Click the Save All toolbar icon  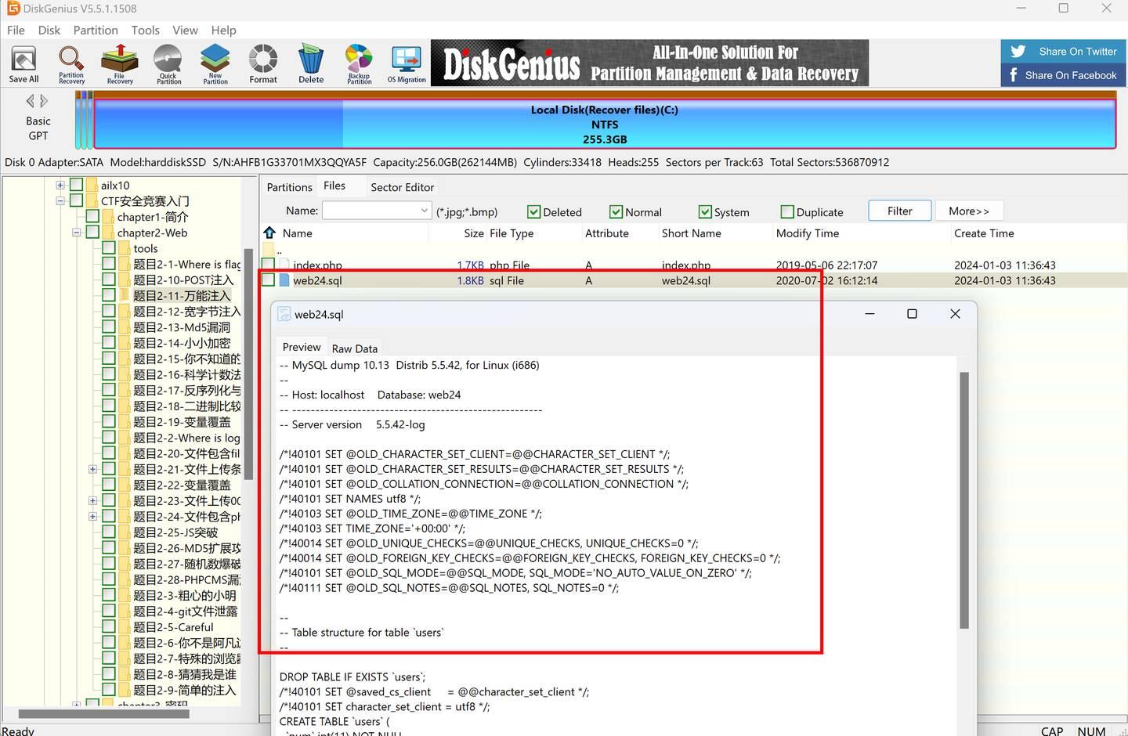pyautogui.click(x=23, y=63)
